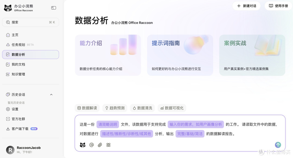Screen dimensions: 293x158
Task: Start a new chat with 新建对话
Action: [246, 6]
